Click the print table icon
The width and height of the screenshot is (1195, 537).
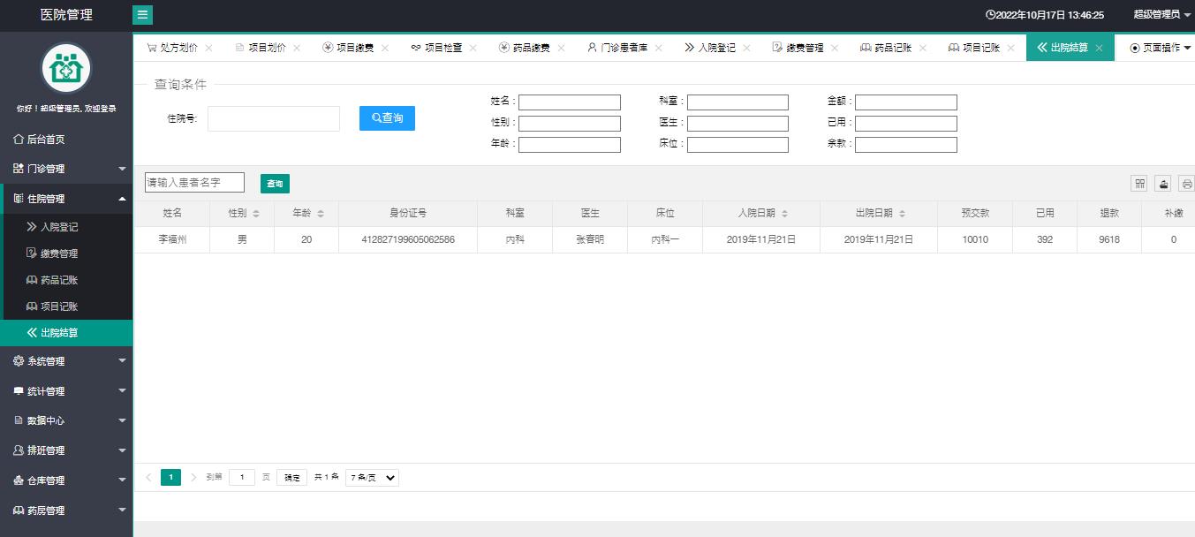[x=1187, y=184]
